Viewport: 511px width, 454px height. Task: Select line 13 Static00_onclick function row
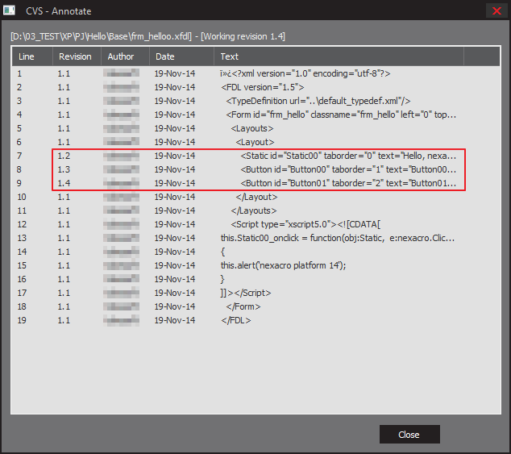coord(338,238)
